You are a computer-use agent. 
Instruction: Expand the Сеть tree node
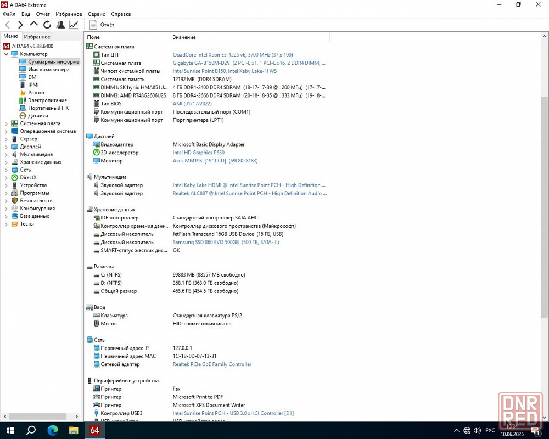(6, 170)
